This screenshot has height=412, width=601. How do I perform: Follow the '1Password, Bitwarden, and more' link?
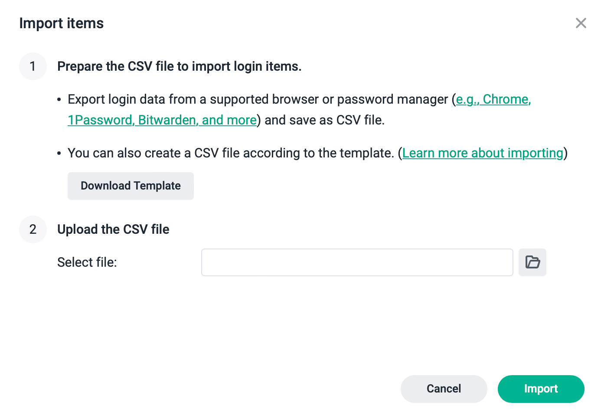pos(162,120)
